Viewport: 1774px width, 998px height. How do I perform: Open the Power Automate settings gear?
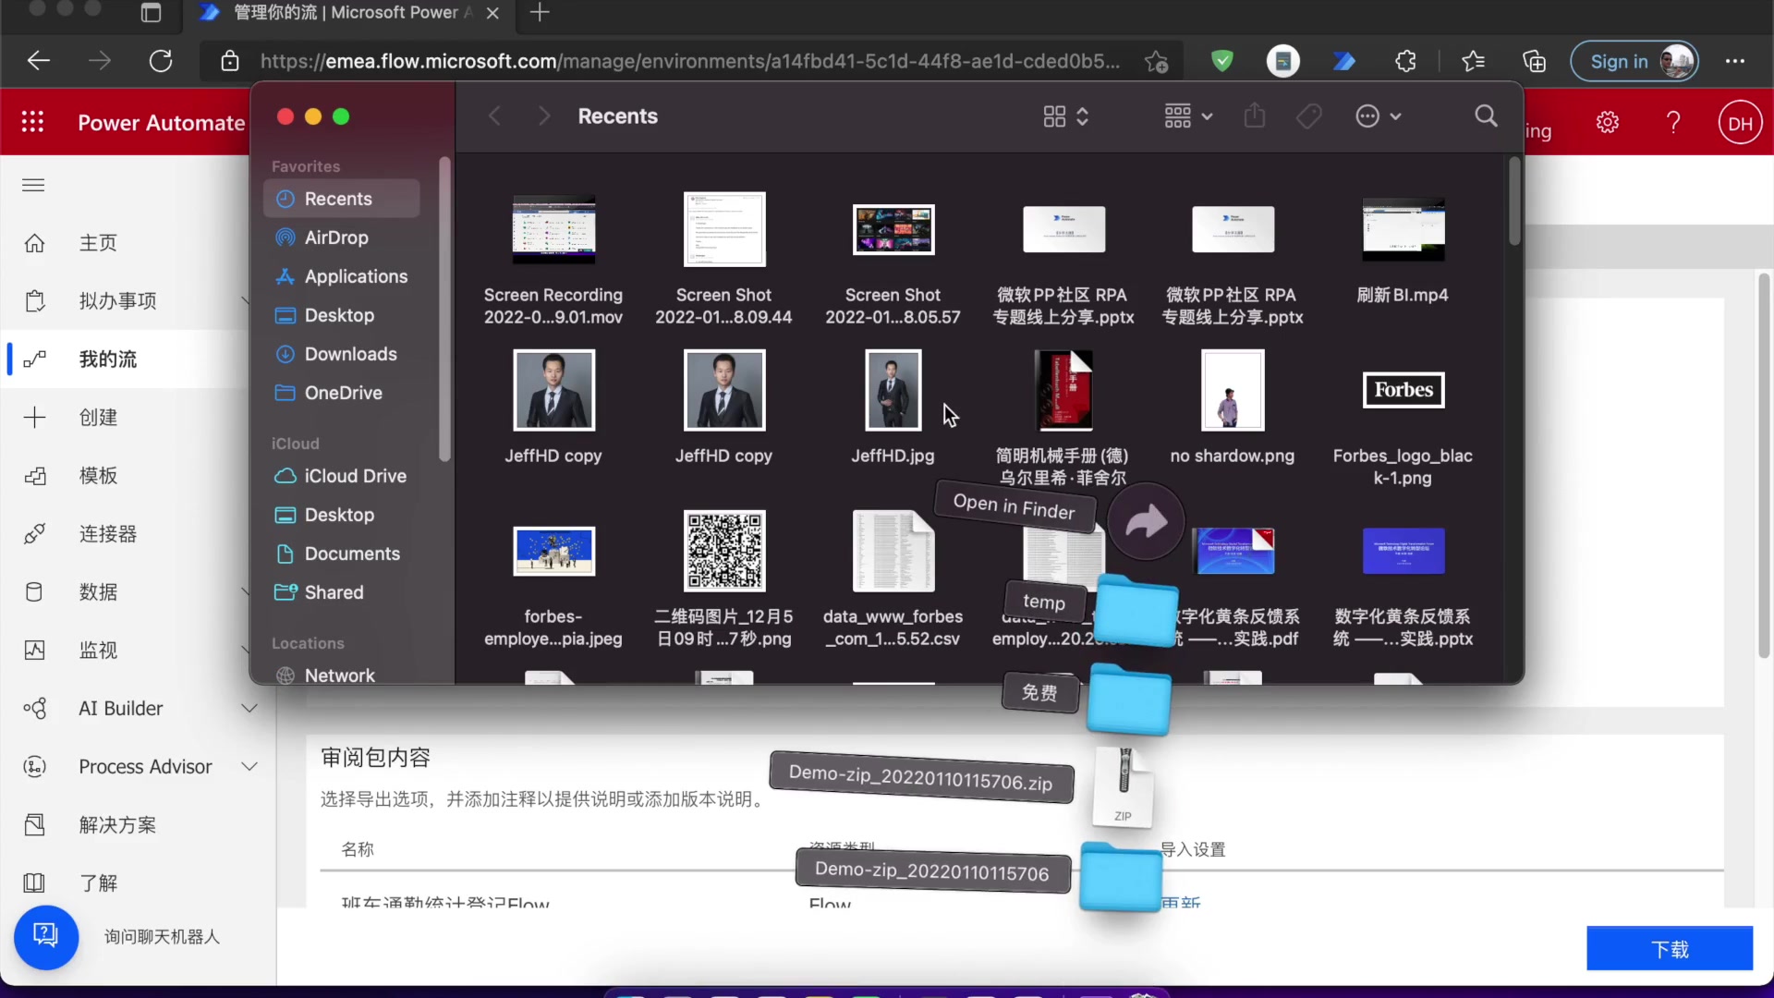point(1608,121)
